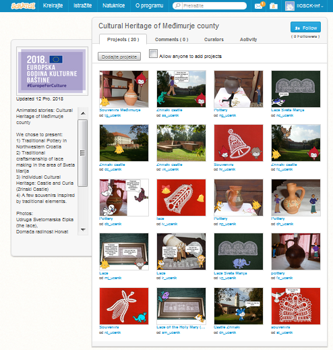Image resolution: width=333 pixels, height=350 pixels.
Task: Open the O programu menu item
Action: 149,5
